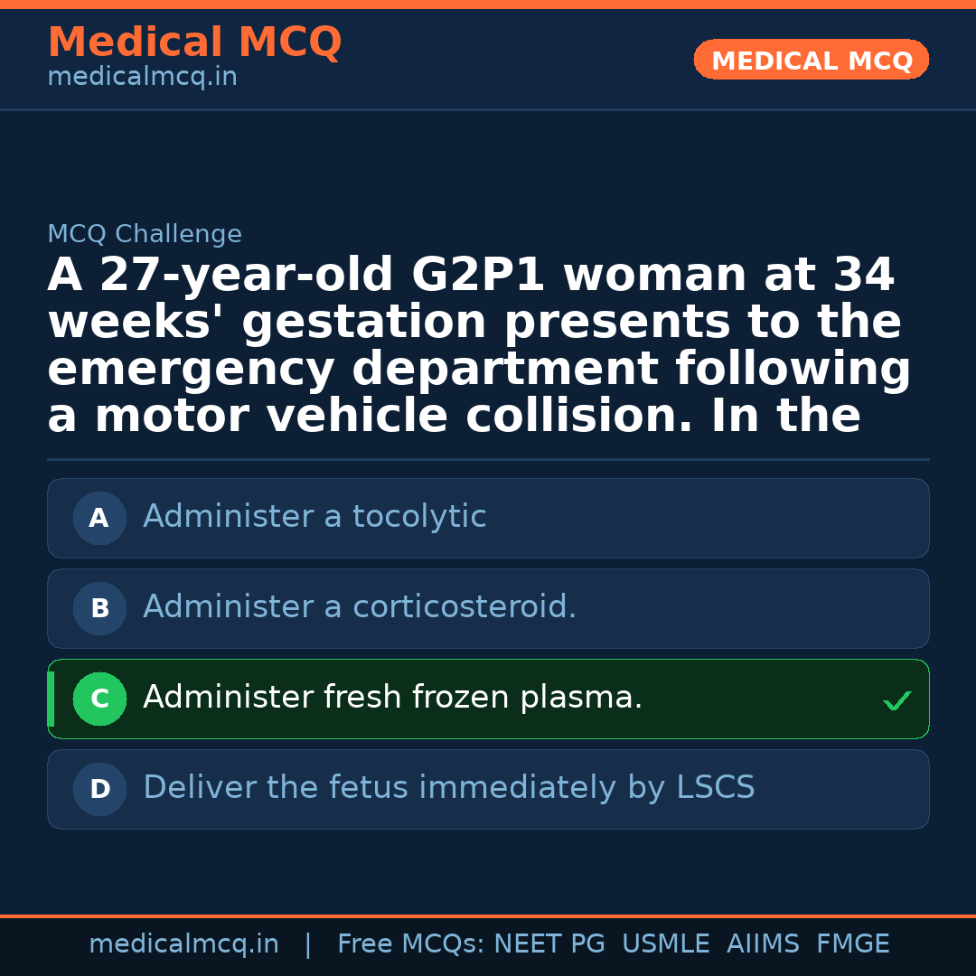
Task: Select 'Administer fresh frozen plasma.' answer
Action: (x=392, y=698)
